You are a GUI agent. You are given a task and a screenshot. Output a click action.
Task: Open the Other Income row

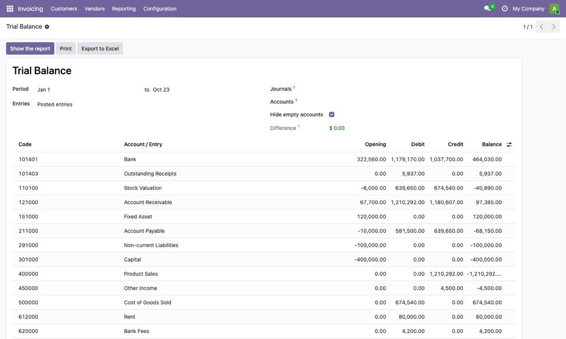pyautogui.click(x=264, y=288)
